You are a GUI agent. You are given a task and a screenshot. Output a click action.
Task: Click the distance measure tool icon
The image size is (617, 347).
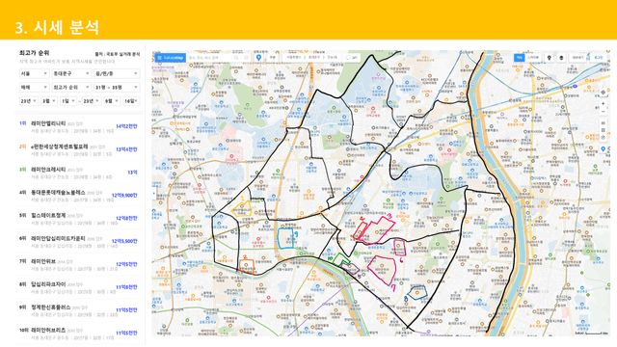click(603, 123)
